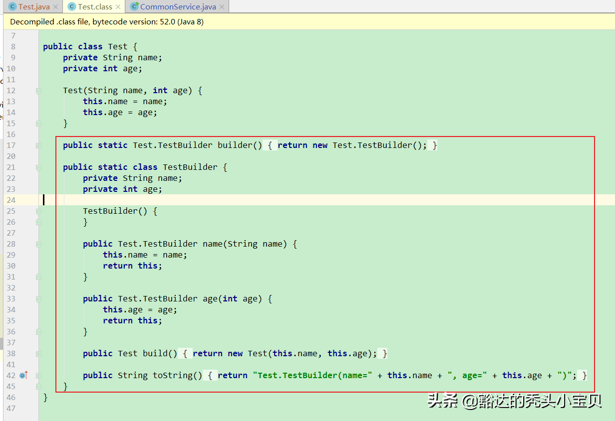Close the Test.class tab
This screenshot has height=421, width=615.
pyautogui.click(x=118, y=7)
